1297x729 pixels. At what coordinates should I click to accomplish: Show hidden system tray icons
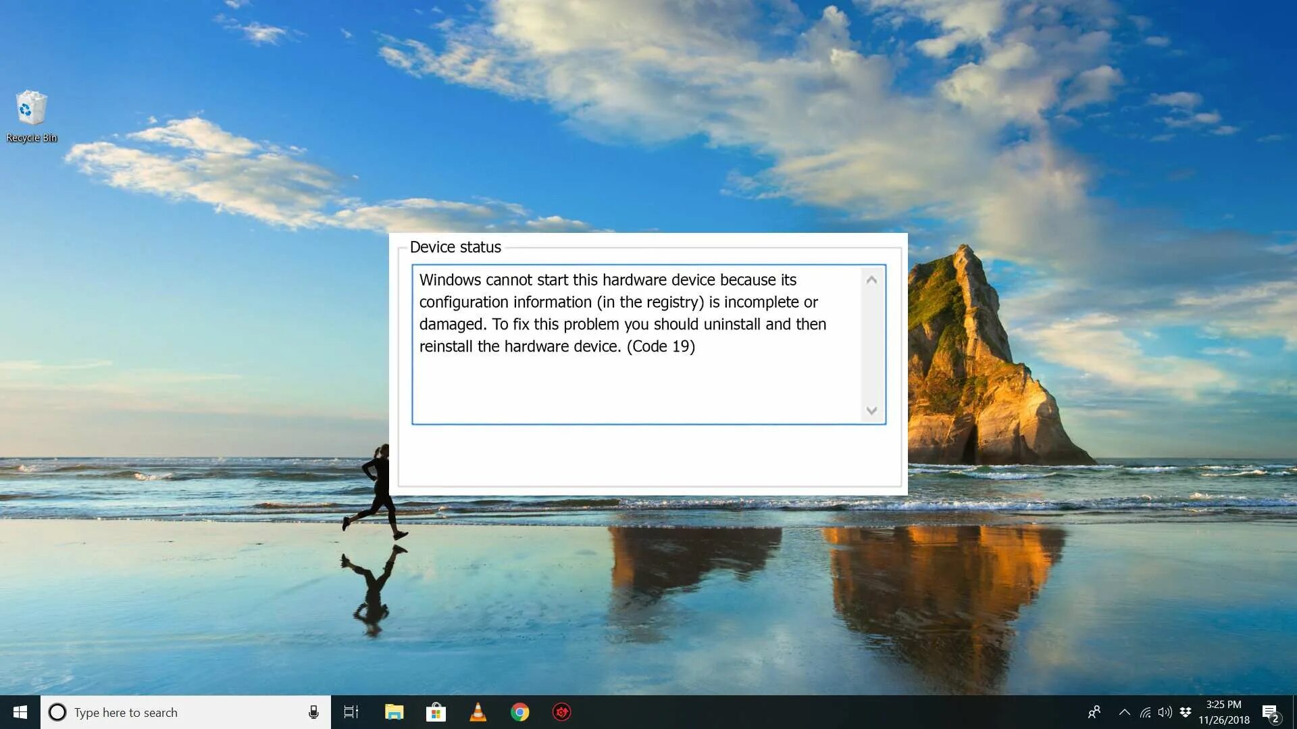(x=1124, y=712)
